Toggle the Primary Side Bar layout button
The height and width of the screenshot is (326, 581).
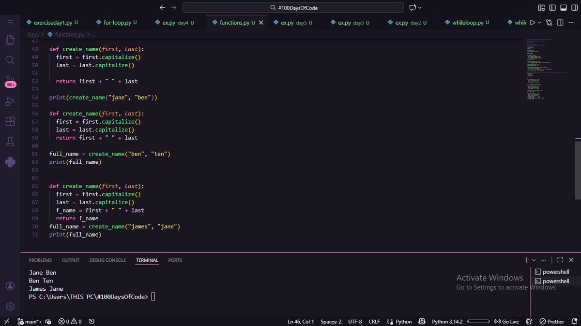552,8
